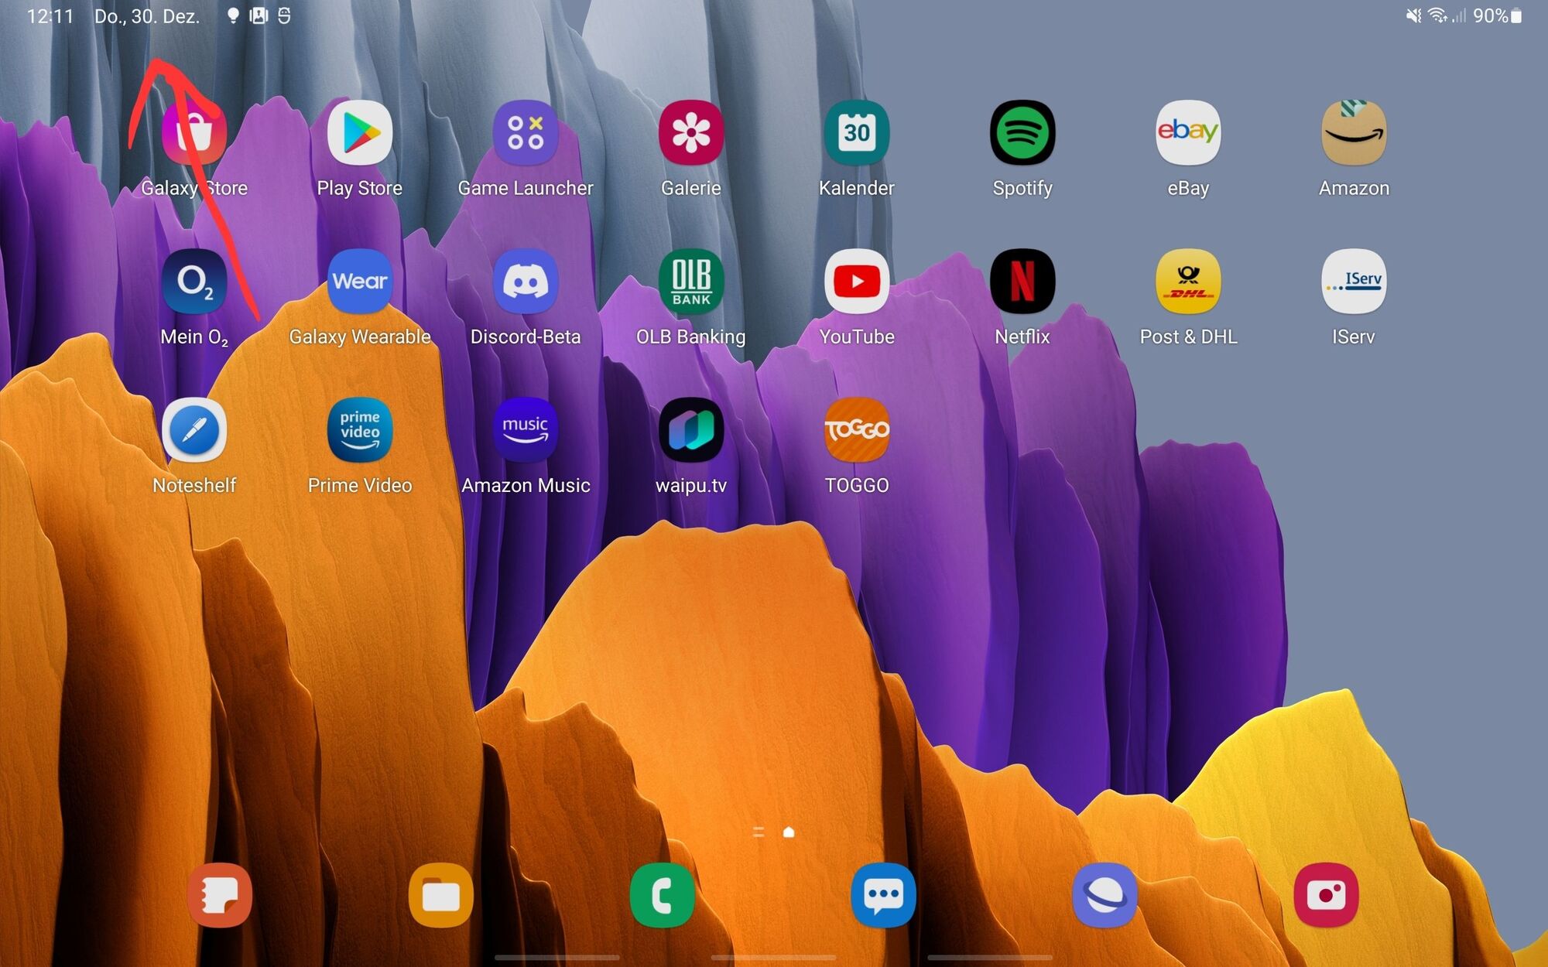This screenshot has height=967, width=1548.
Task: Launch the Play Store app
Action: [x=359, y=133]
